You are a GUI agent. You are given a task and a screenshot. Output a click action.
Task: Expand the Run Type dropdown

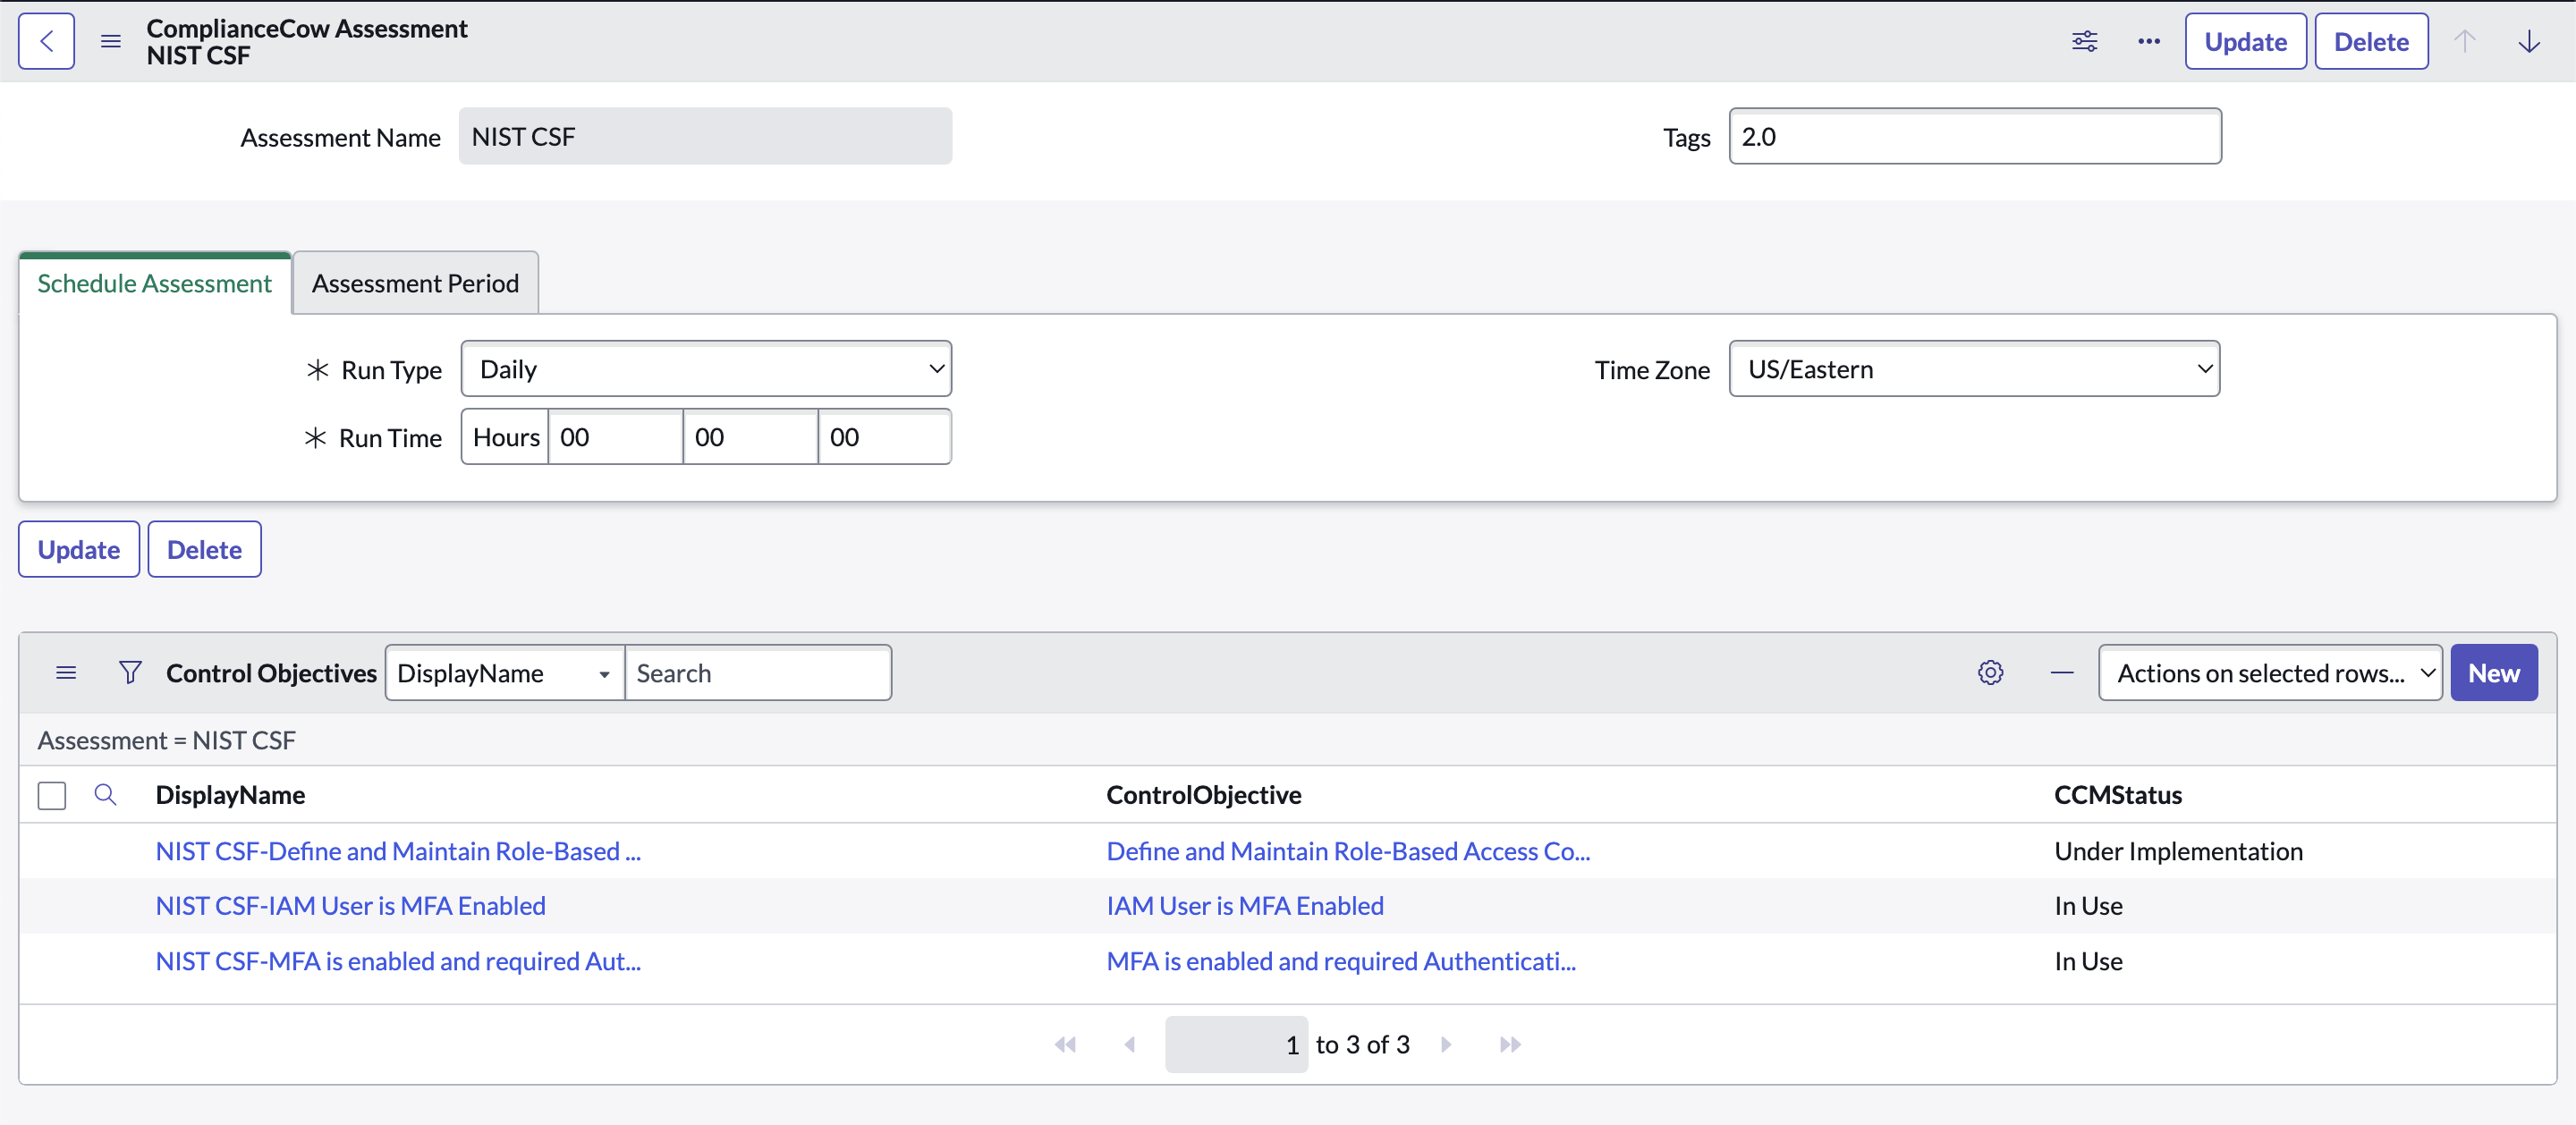pos(705,369)
